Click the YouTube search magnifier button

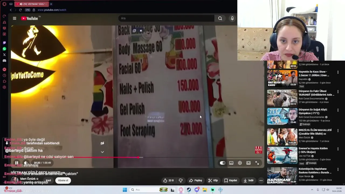click(220, 18)
